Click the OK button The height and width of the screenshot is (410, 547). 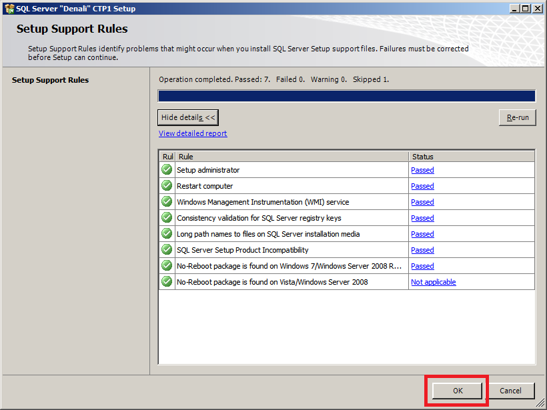(x=457, y=391)
